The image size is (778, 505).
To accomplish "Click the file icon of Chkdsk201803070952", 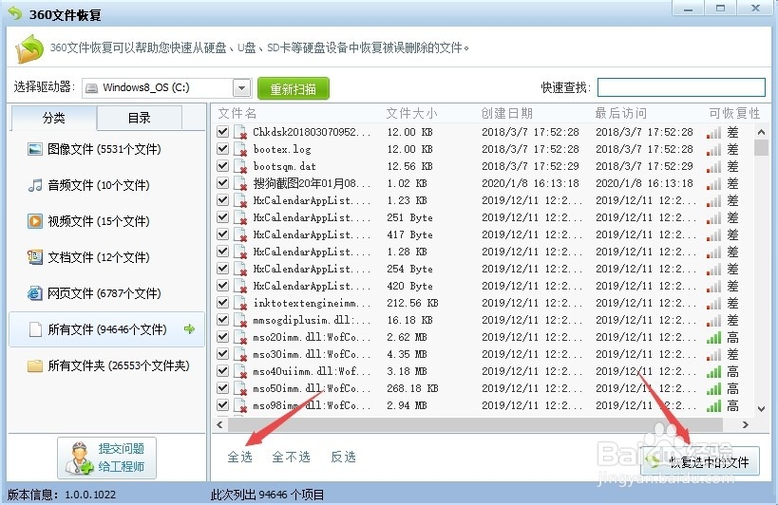I will [240, 132].
